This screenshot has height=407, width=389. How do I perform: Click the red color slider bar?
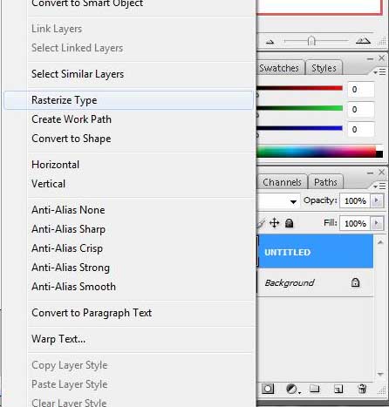[x=300, y=88]
